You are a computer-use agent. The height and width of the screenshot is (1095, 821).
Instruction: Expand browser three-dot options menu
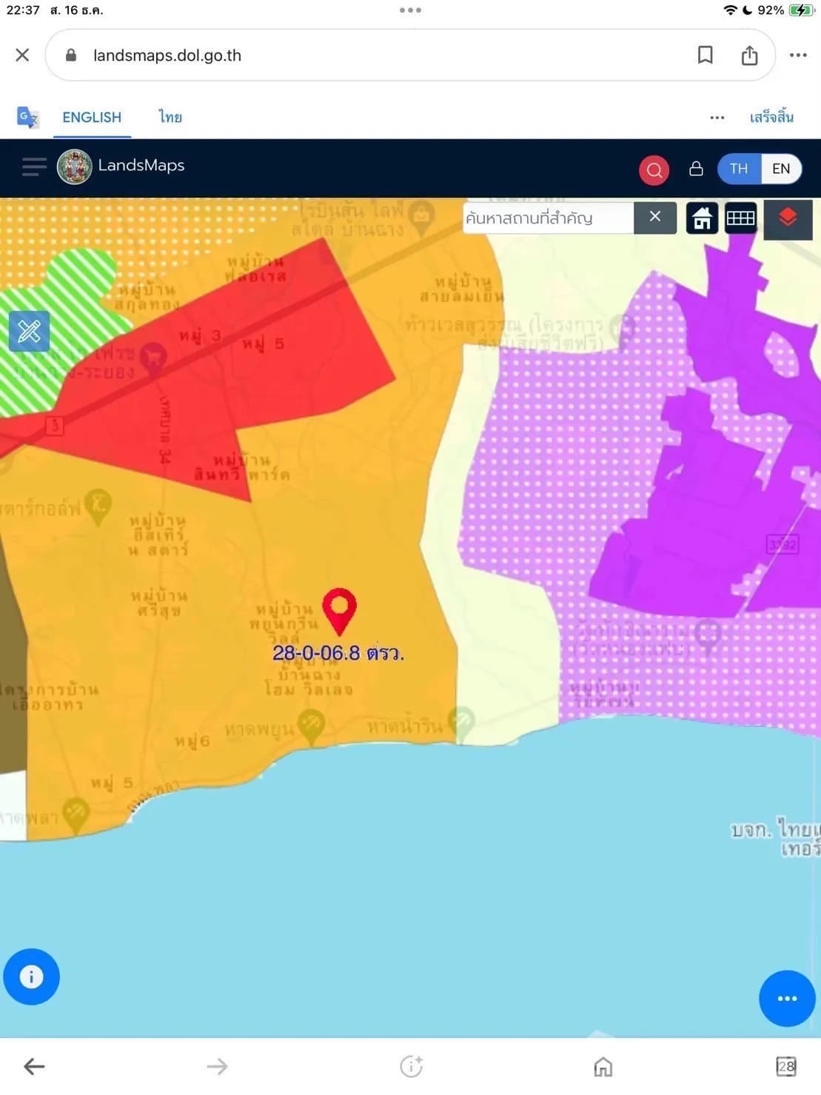tap(798, 56)
